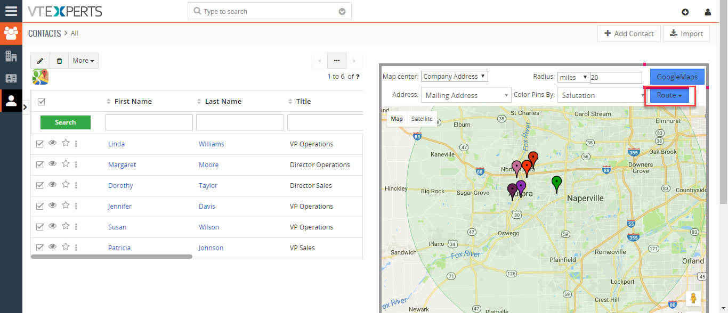The width and height of the screenshot is (728, 313).
Task: Open the search box dropdown arrow
Action: [x=342, y=12]
